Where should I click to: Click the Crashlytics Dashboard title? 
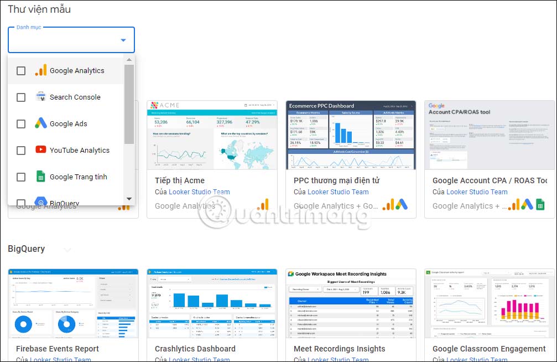(x=195, y=349)
